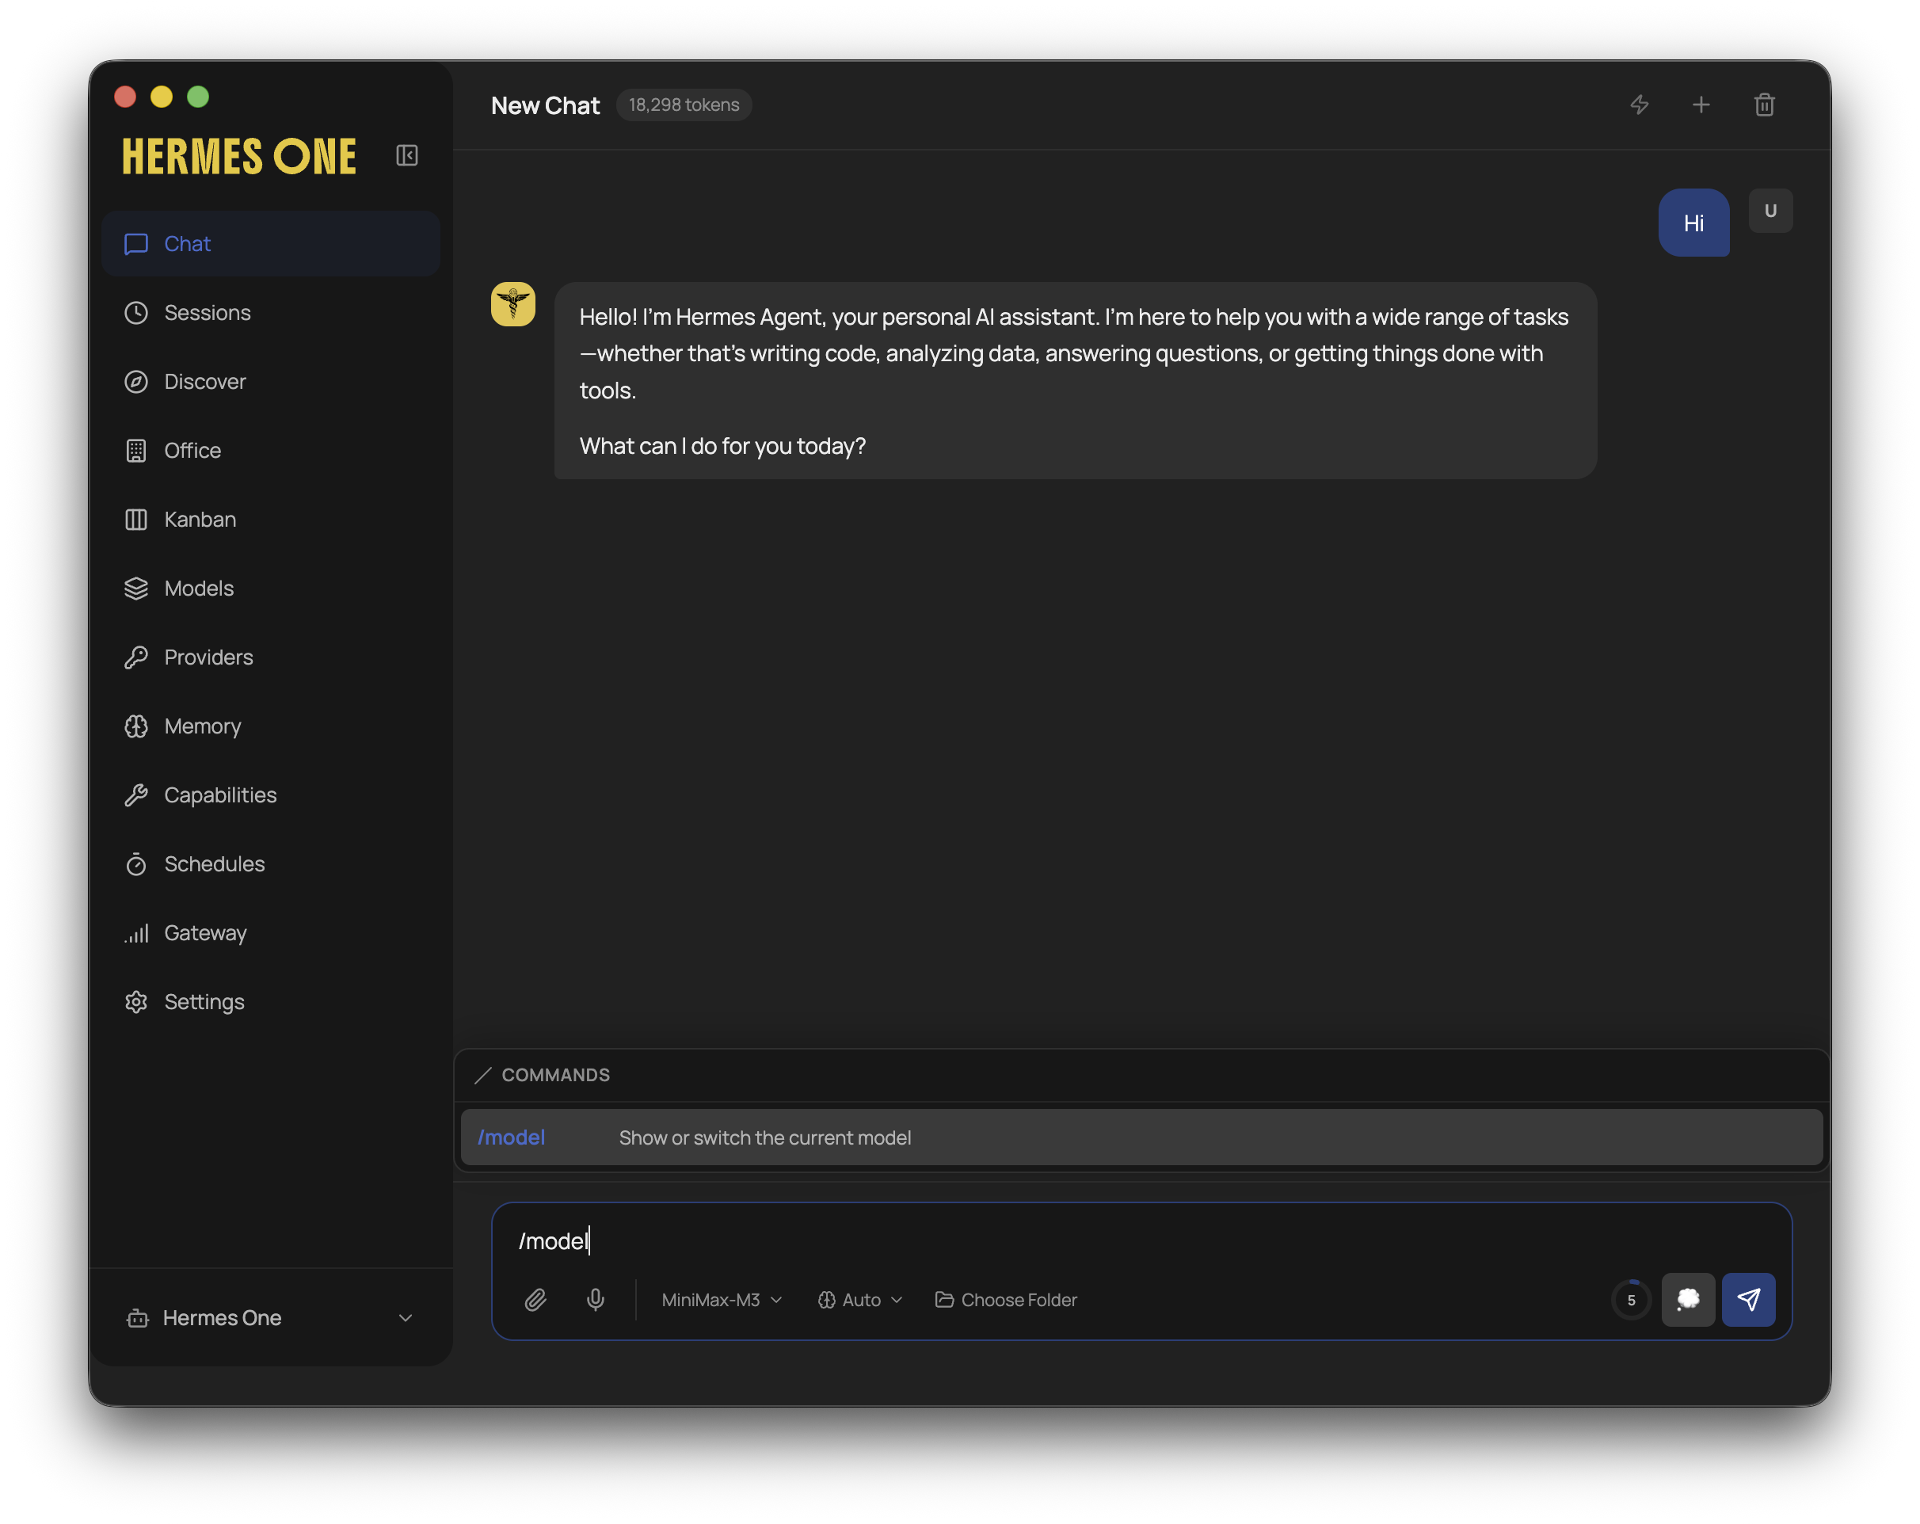This screenshot has width=1920, height=1524.
Task: Go to Sessions in the sidebar
Action: [x=271, y=313]
